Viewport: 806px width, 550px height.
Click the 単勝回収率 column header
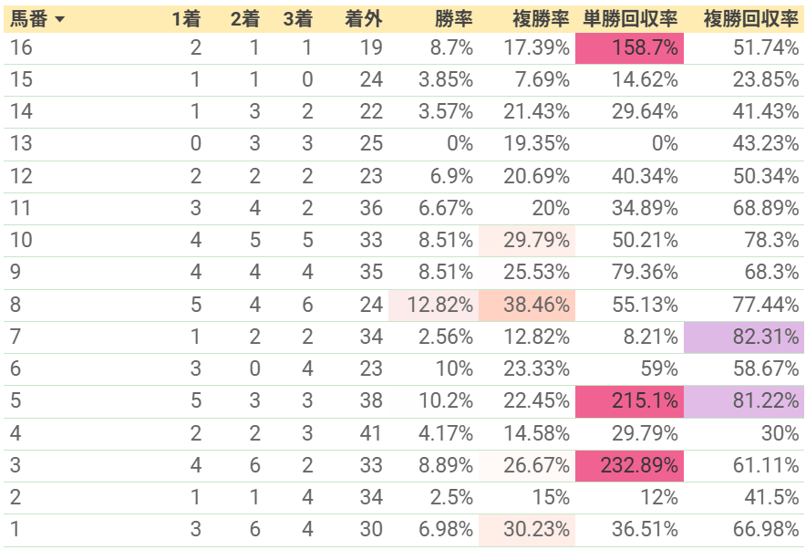coord(630,19)
